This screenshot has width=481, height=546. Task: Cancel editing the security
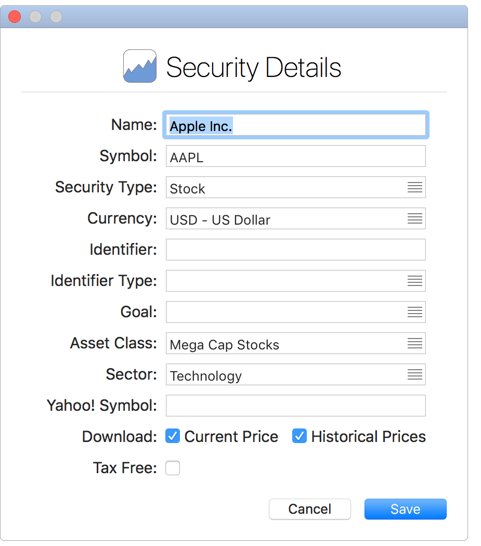point(309,509)
